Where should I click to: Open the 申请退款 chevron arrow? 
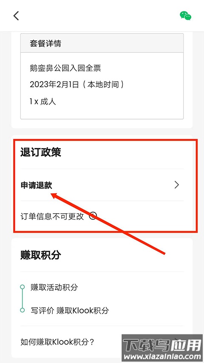(177, 185)
